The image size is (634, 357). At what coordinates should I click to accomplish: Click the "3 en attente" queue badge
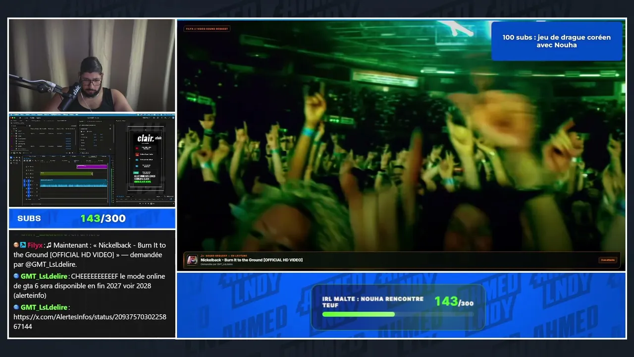click(607, 260)
